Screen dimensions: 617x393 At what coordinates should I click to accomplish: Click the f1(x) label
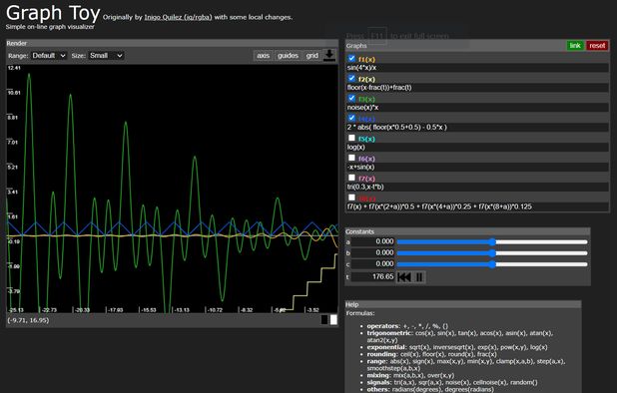click(366, 59)
